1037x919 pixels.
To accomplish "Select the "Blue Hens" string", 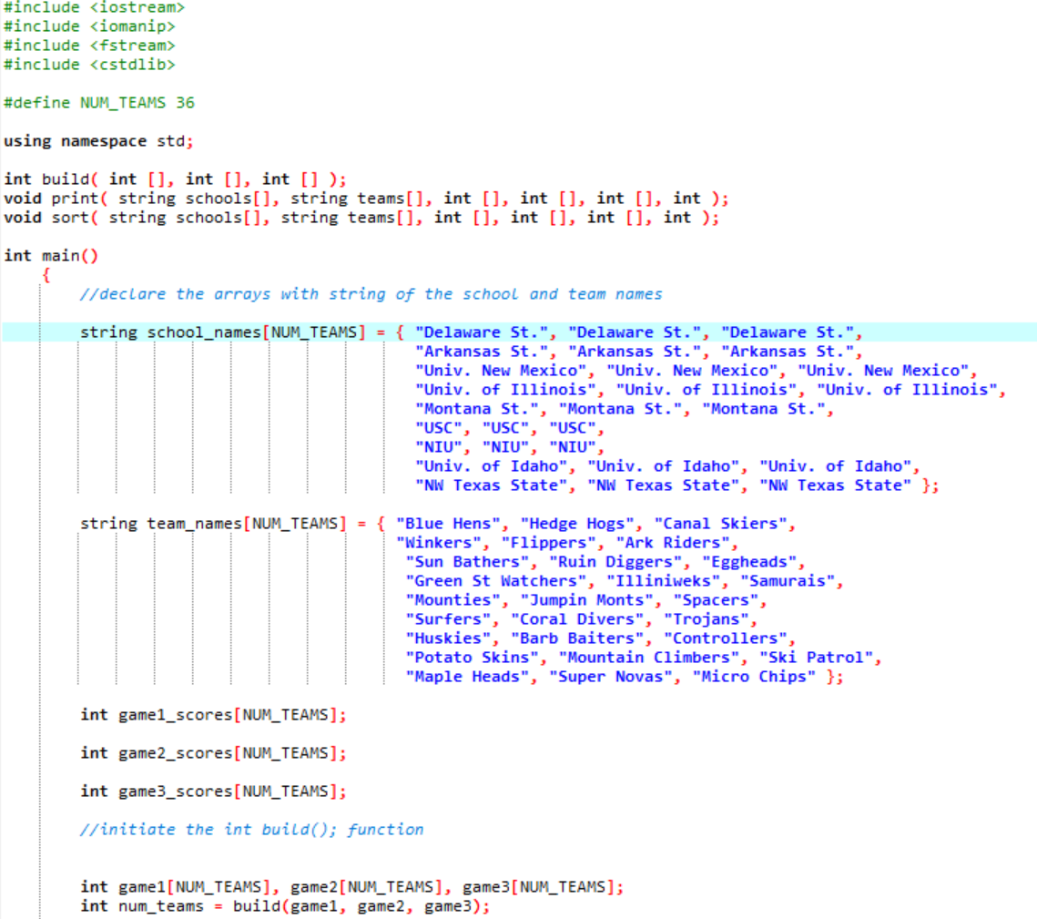I will click(x=448, y=524).
